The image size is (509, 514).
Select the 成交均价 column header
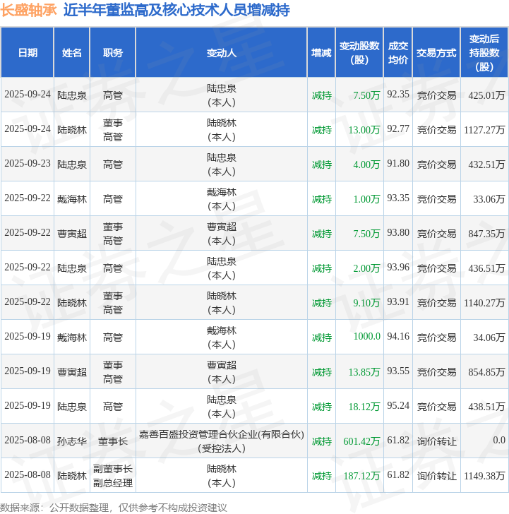(x=398, y=52)
